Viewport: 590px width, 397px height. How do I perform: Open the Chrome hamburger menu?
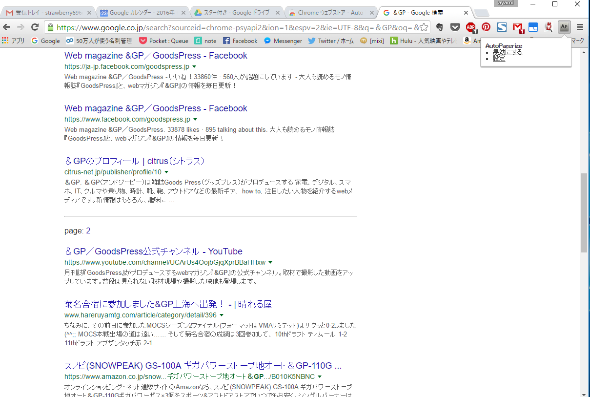click(x=580, y=27)
